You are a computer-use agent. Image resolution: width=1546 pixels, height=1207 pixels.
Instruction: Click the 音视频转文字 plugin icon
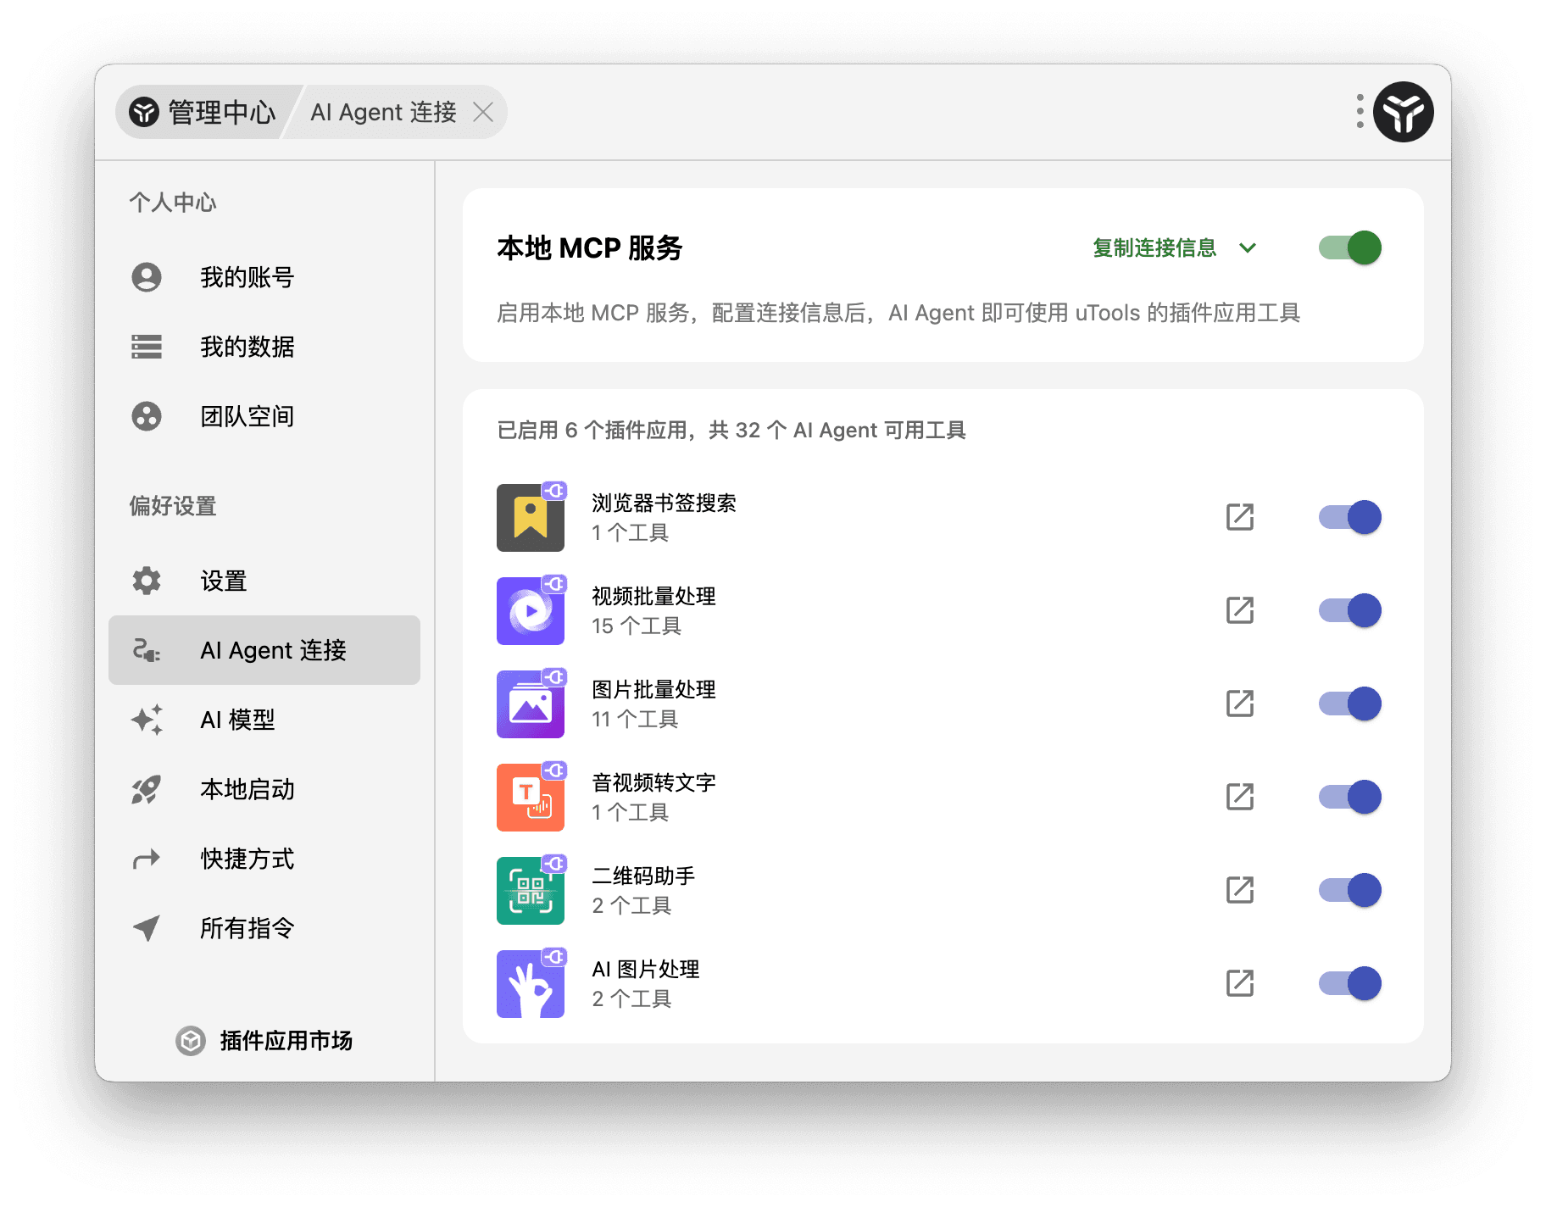(531, 798)
